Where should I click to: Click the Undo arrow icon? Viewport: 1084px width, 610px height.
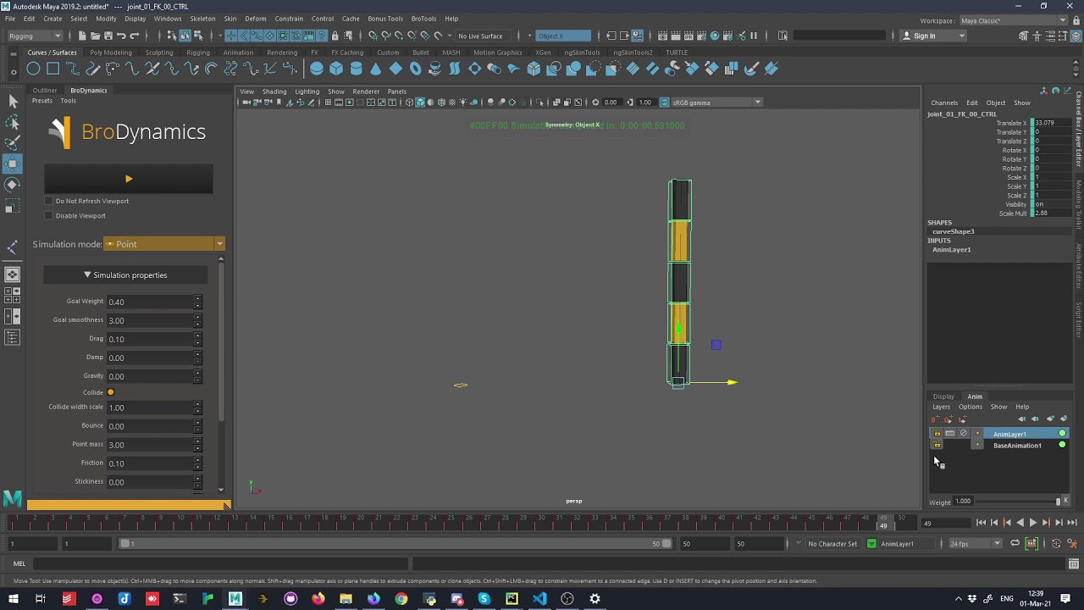[x=121, y=36]
